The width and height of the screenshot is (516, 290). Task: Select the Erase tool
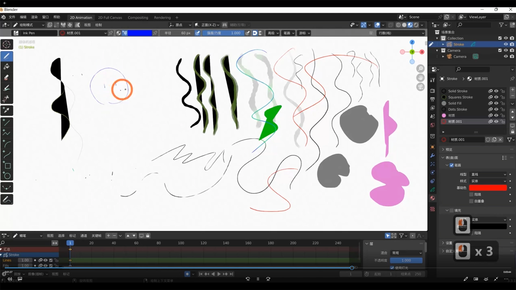pyautogui.click(x=7, y=78)
